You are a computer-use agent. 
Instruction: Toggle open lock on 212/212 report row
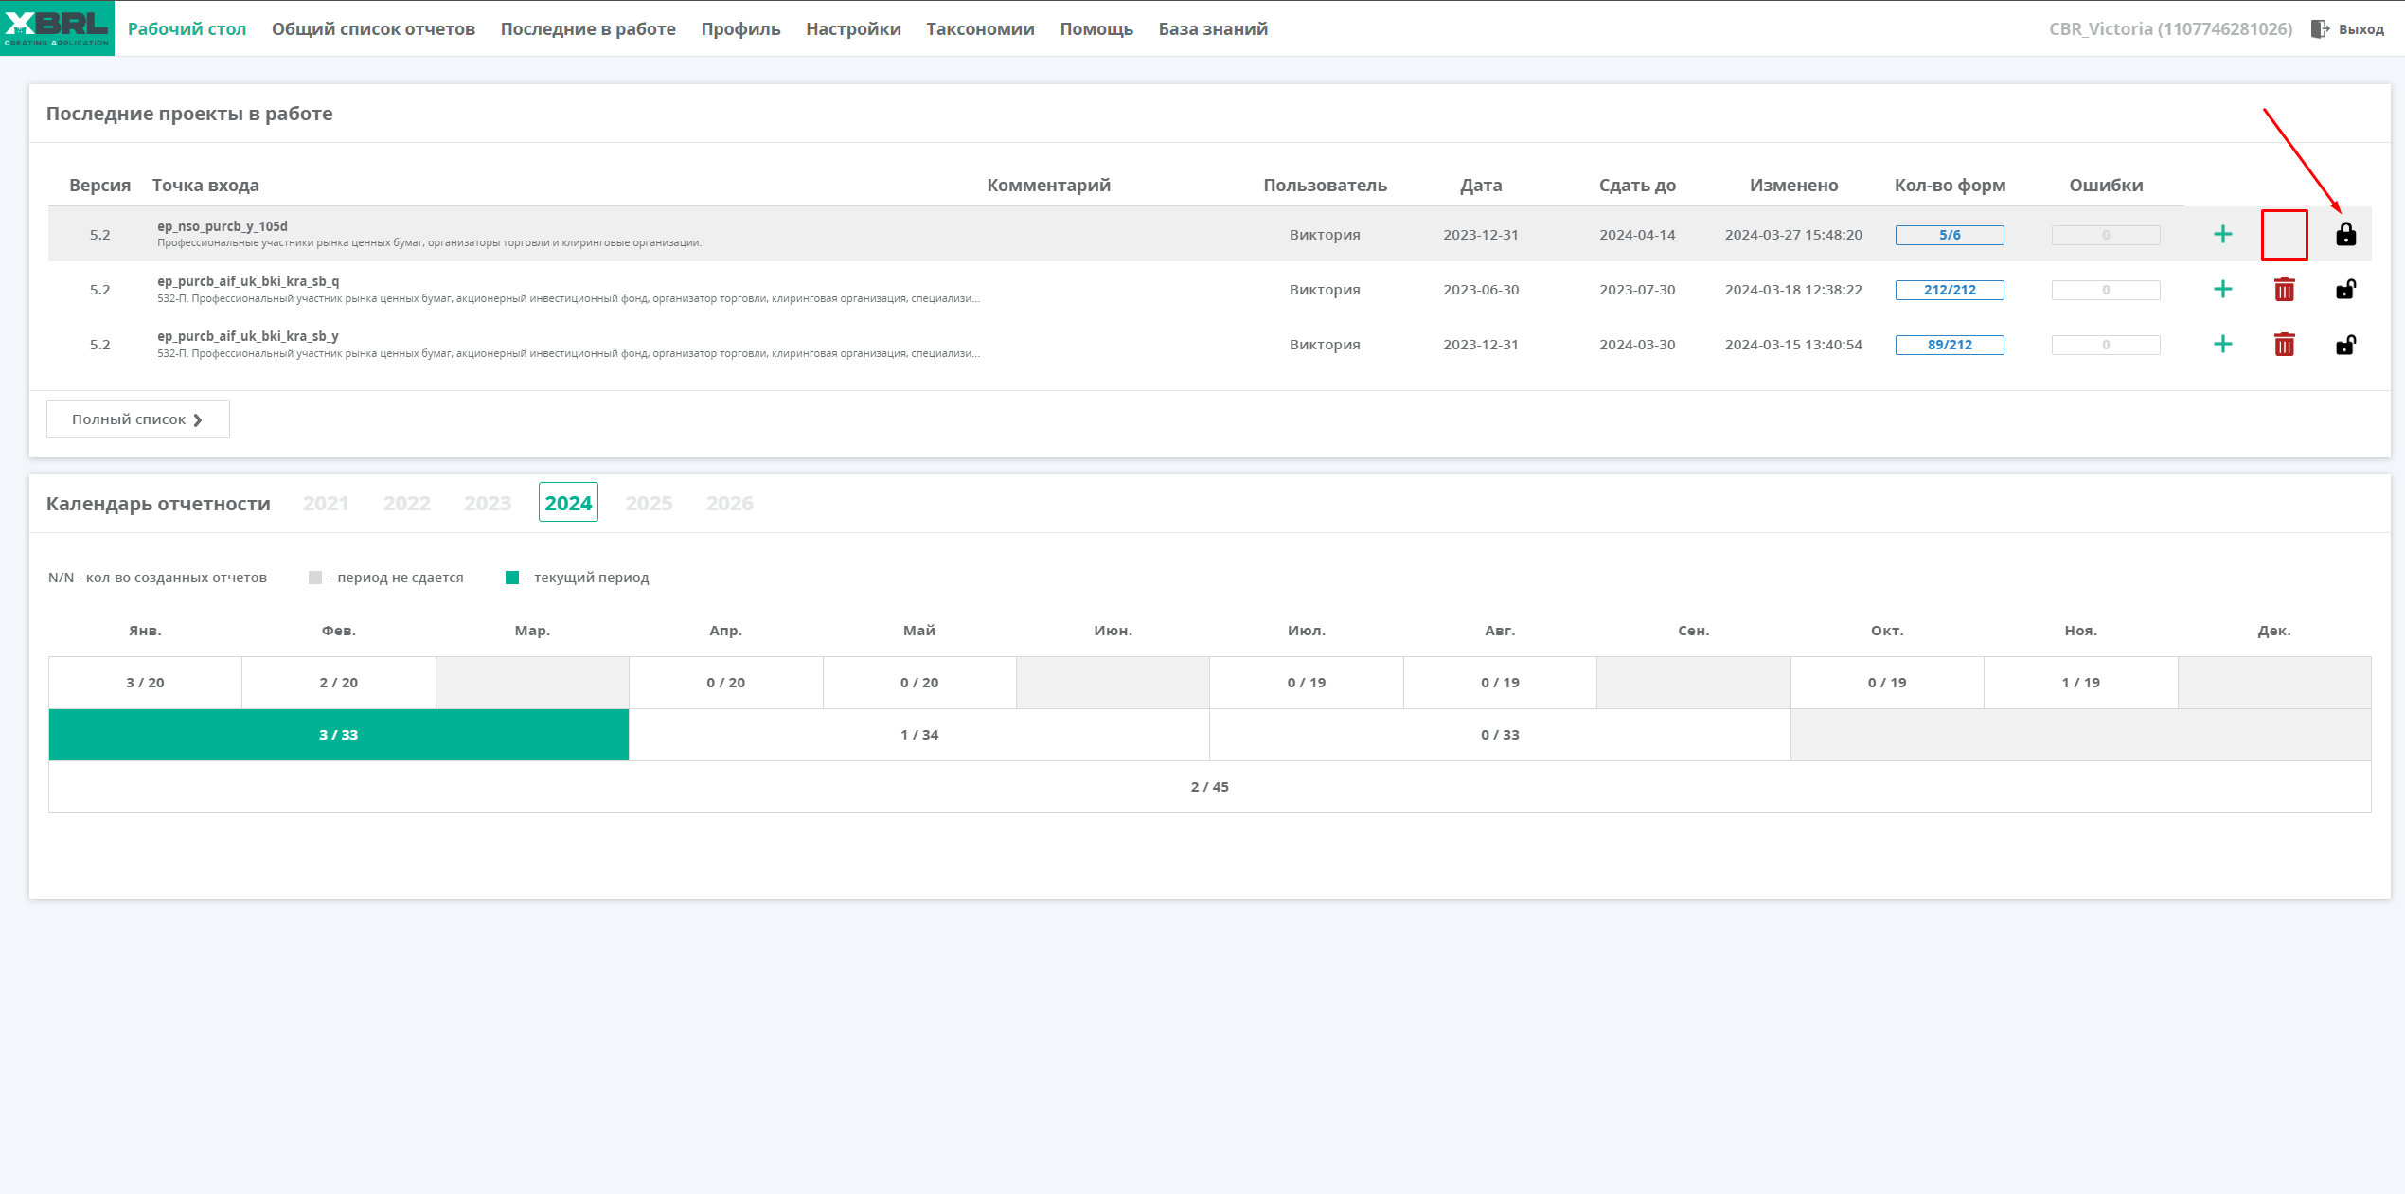pos(2345,289)
